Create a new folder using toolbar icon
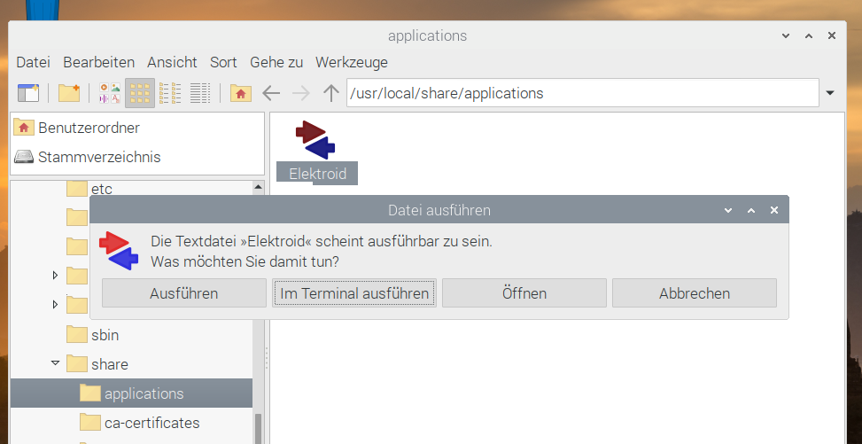This screenshot has width=862, height=444. (x=69, y=93)
